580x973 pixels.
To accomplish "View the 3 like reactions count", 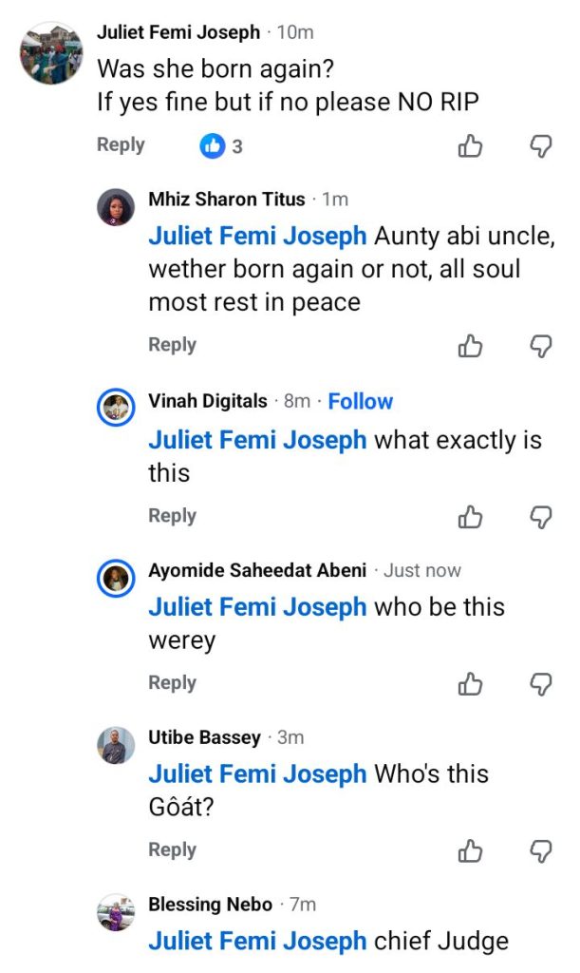I will point(222,146).
